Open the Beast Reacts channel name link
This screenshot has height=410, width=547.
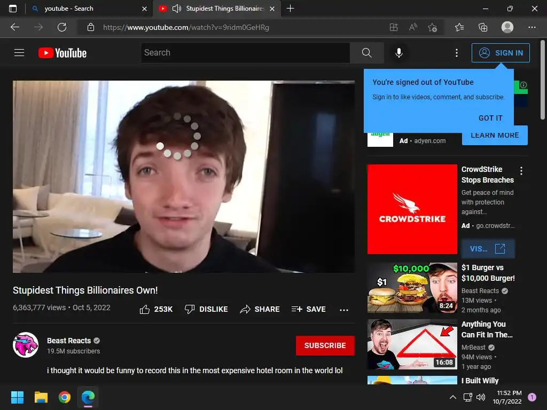69,341
